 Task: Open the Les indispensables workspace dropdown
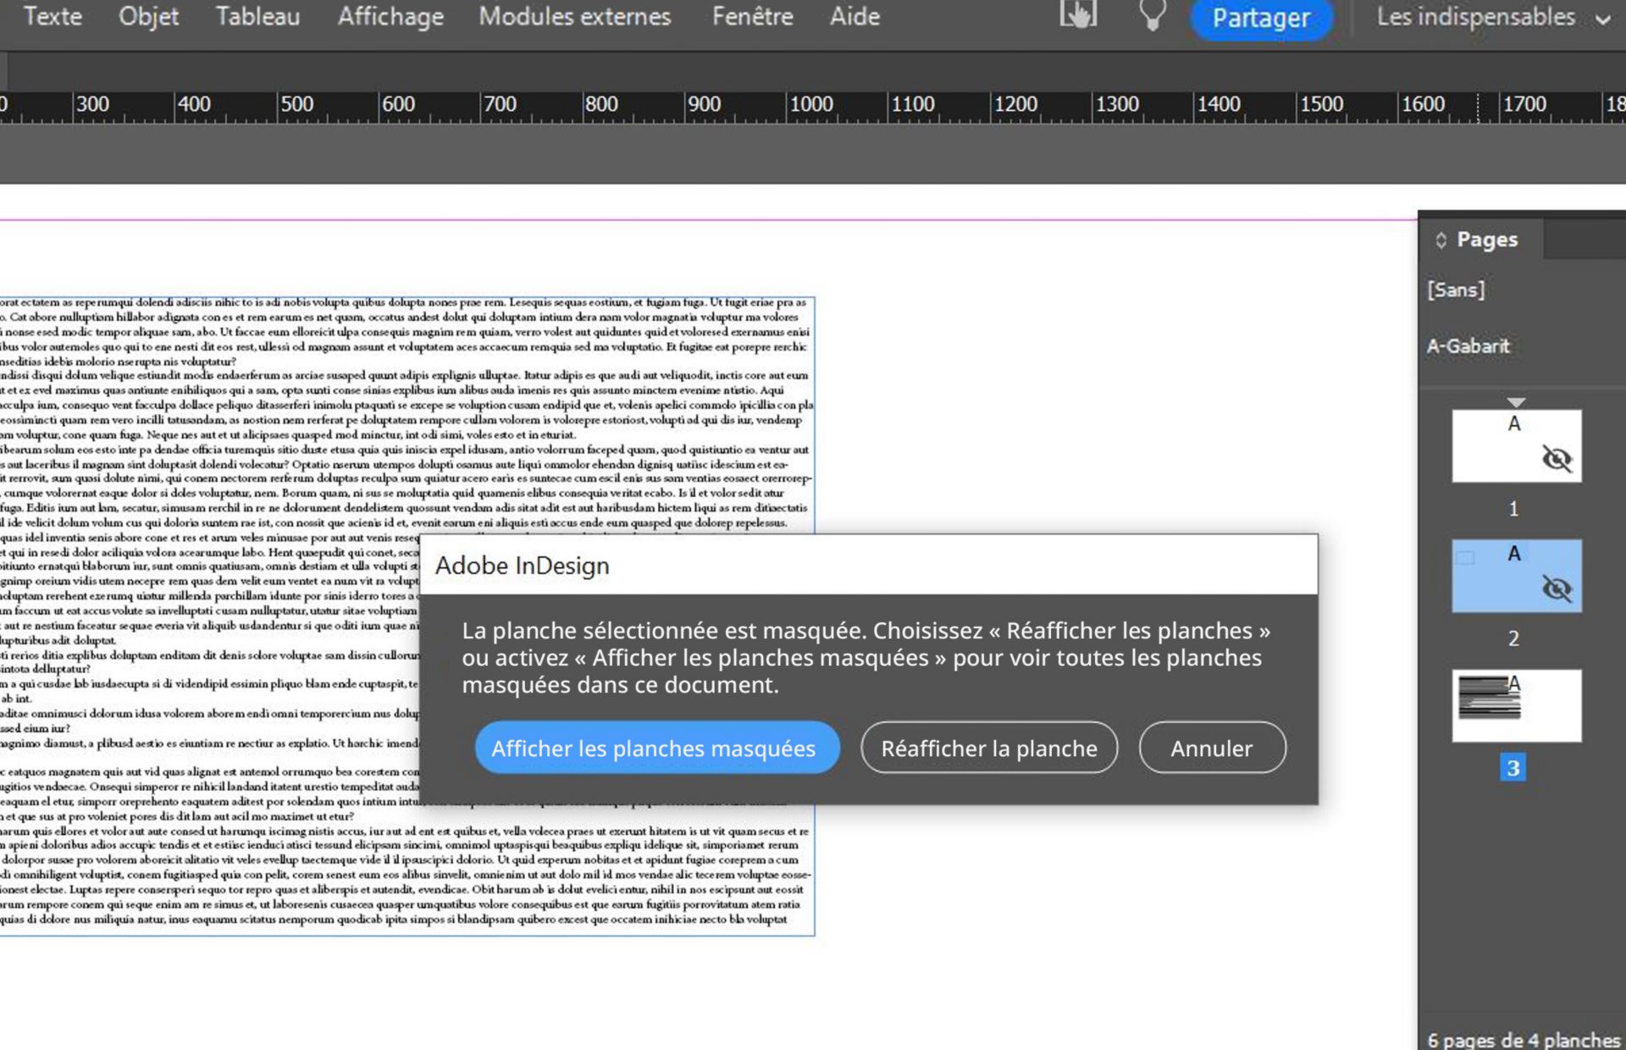[x=1490, y=16]
